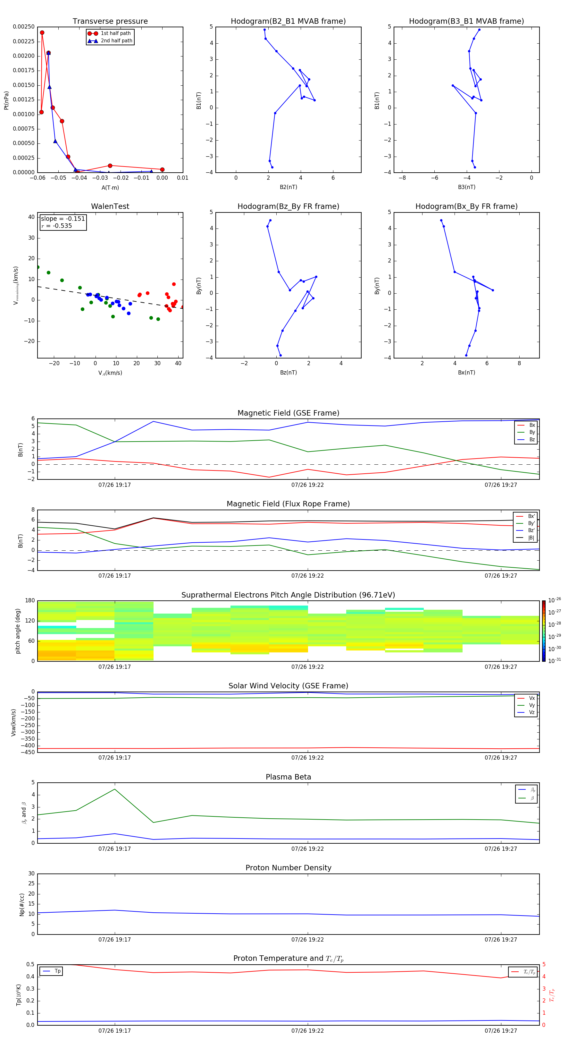Click the Np(#/cc) axis label
577x1059 pixels.
click(x=22, y=904)
